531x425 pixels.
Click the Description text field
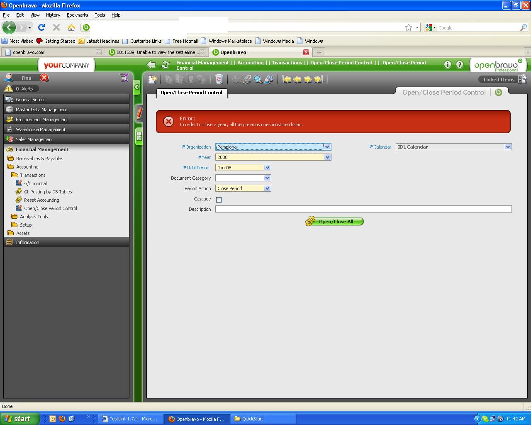coord(363,209)
